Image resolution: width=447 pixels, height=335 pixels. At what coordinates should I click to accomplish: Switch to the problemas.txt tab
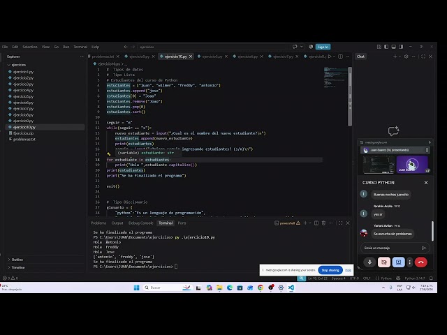[x=103, y=57]
